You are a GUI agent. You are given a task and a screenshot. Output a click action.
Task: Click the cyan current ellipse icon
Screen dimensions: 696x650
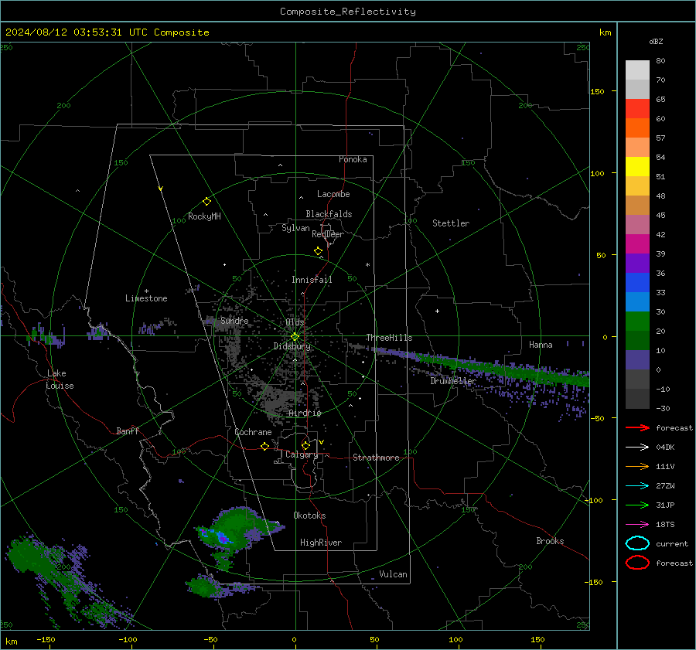[x=637, y=543]
